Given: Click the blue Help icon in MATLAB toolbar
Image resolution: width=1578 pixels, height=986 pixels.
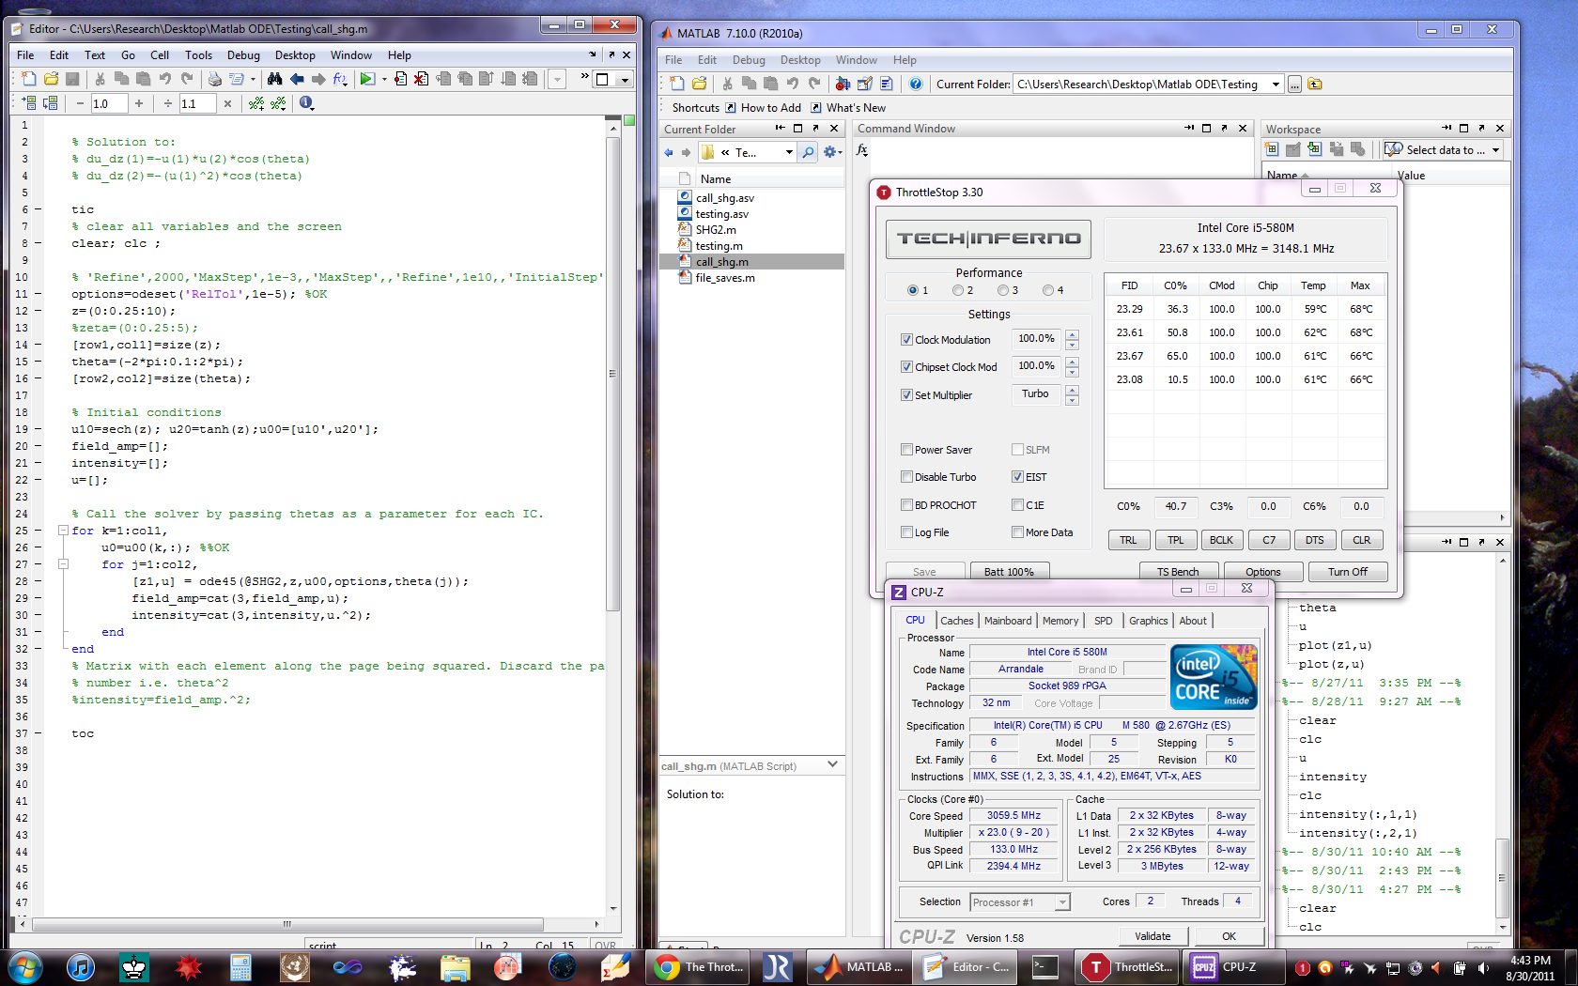Looking at the screenshot, I should (916, 84).
